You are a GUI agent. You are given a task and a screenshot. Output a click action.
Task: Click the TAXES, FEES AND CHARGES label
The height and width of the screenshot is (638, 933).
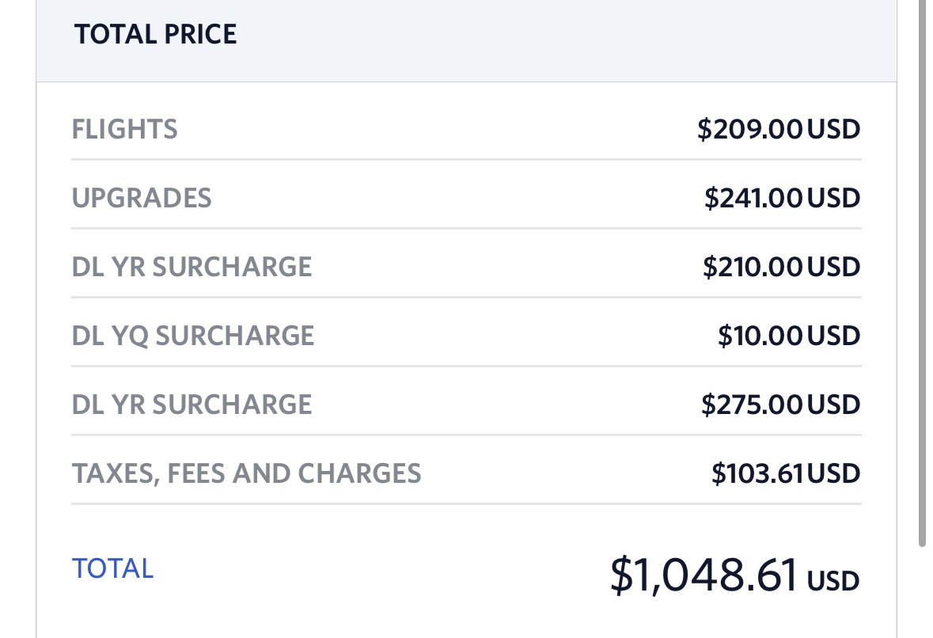point(246,473)
